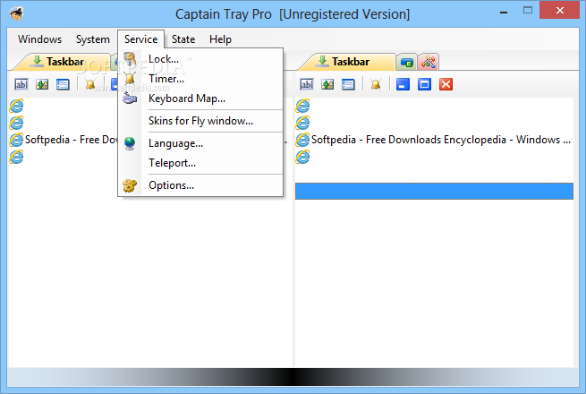This screenshot has width=586, height=394.
Task: Open the State menu
Action: [x=183, y=39]
